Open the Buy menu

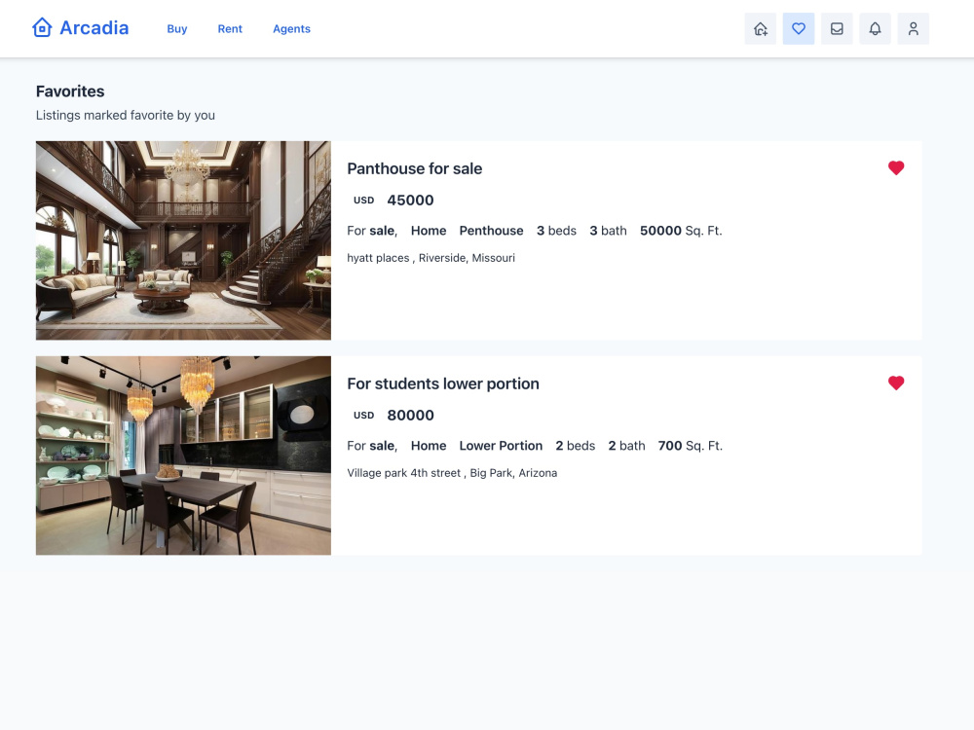177,28
